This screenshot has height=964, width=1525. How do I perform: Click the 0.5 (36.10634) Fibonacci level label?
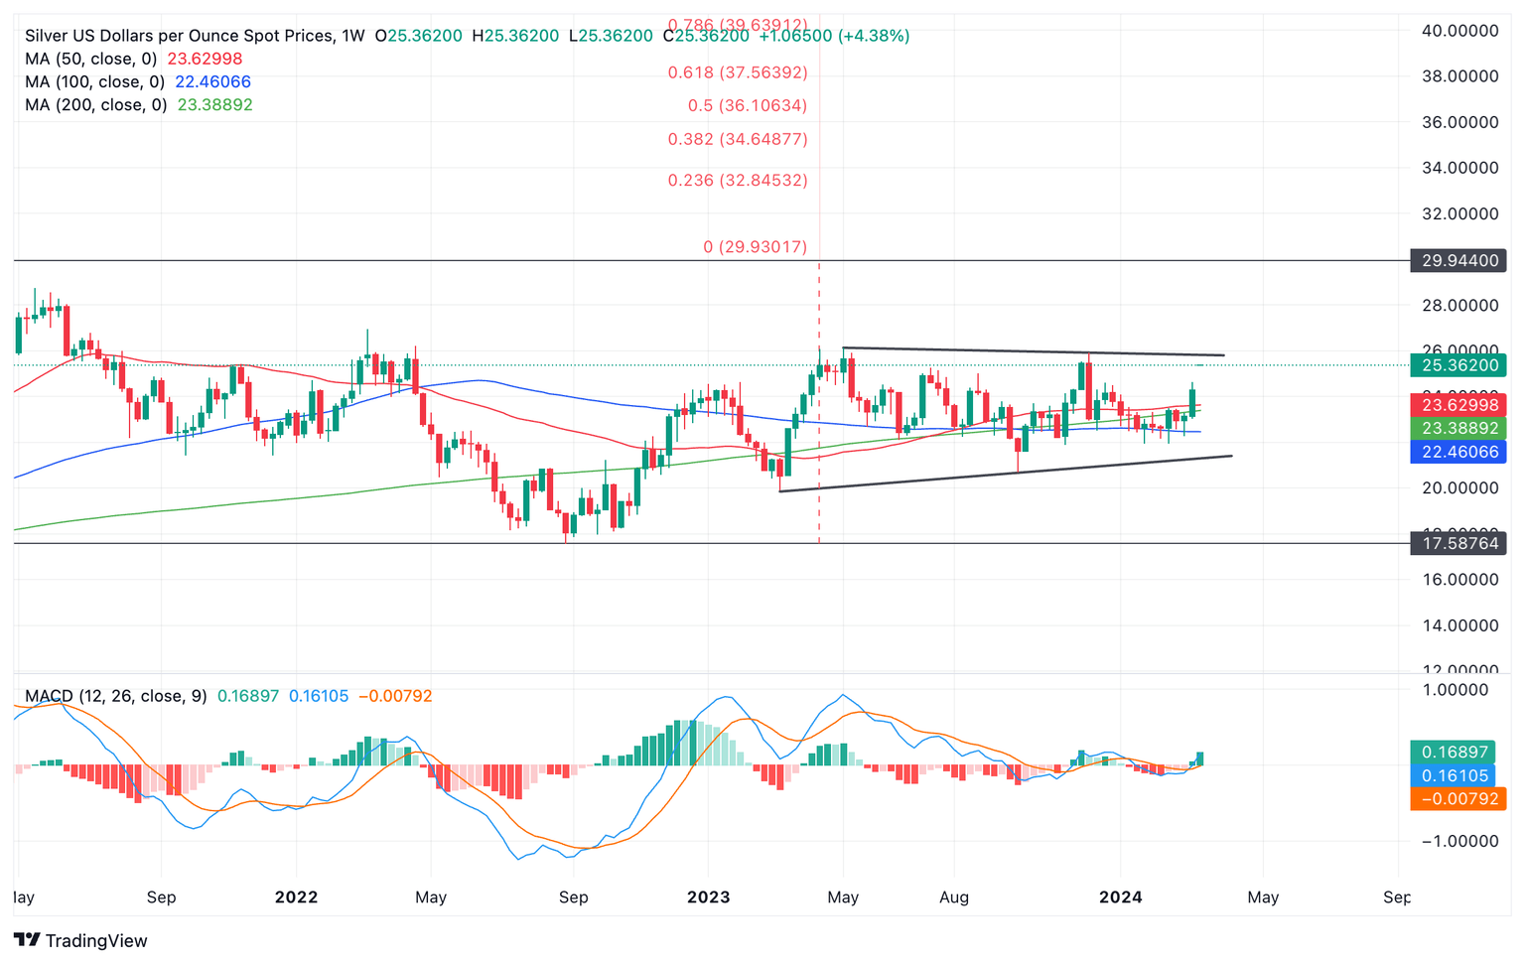748,105
